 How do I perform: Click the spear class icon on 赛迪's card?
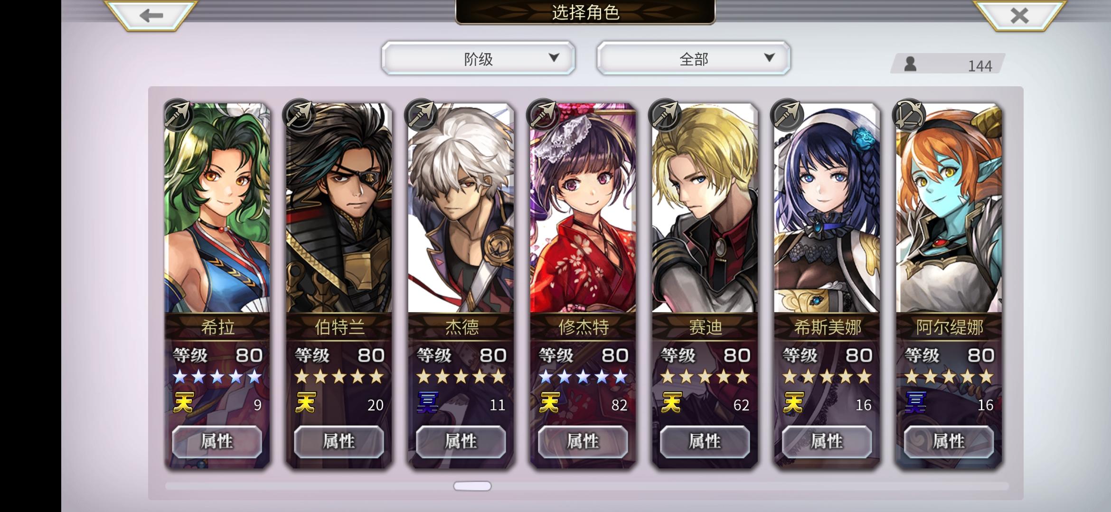(665, 115)
